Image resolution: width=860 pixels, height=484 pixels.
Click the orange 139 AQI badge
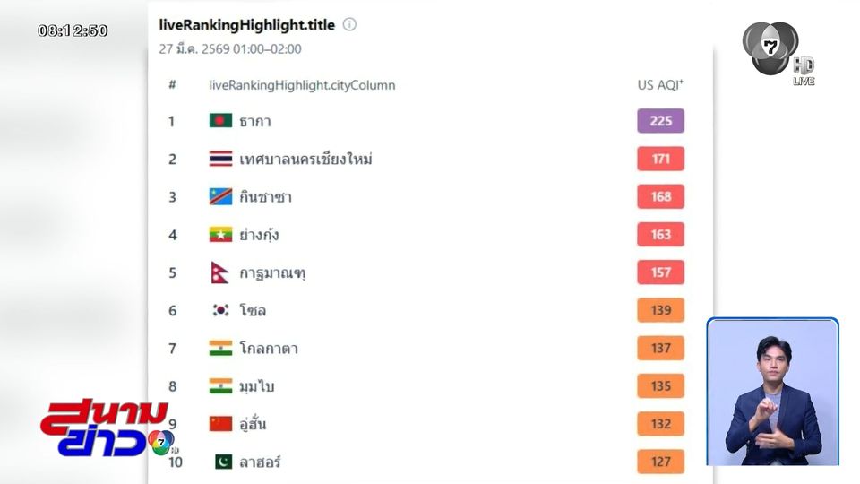coord(661,310)
